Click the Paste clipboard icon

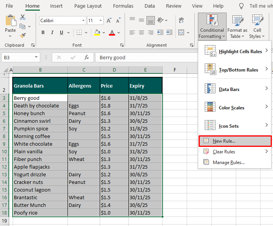click(11, 21)
